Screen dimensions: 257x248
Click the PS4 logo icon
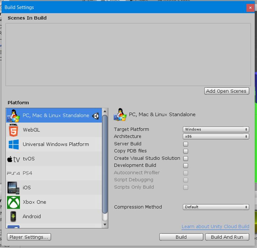coord(13,173)
